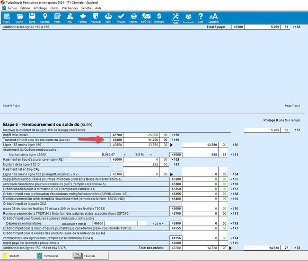This screenshot has height=261, width=308.
Task: Open the REER planner icon
Action: click(108, 18)
